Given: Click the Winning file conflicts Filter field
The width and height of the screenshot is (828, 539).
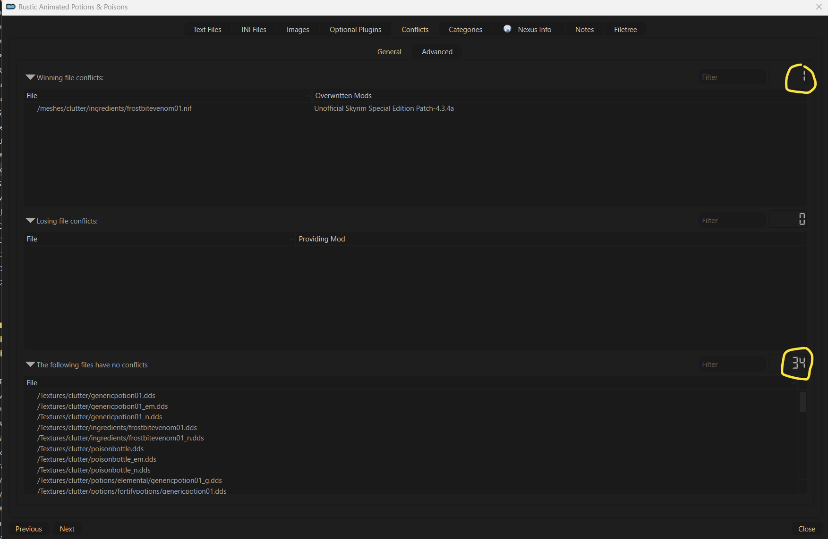Looking at the screenshot, I should point(732,77).
